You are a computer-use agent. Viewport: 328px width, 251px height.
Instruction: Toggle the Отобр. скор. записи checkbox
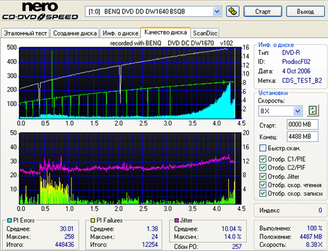pyautogui.click(x=263, y=194)
